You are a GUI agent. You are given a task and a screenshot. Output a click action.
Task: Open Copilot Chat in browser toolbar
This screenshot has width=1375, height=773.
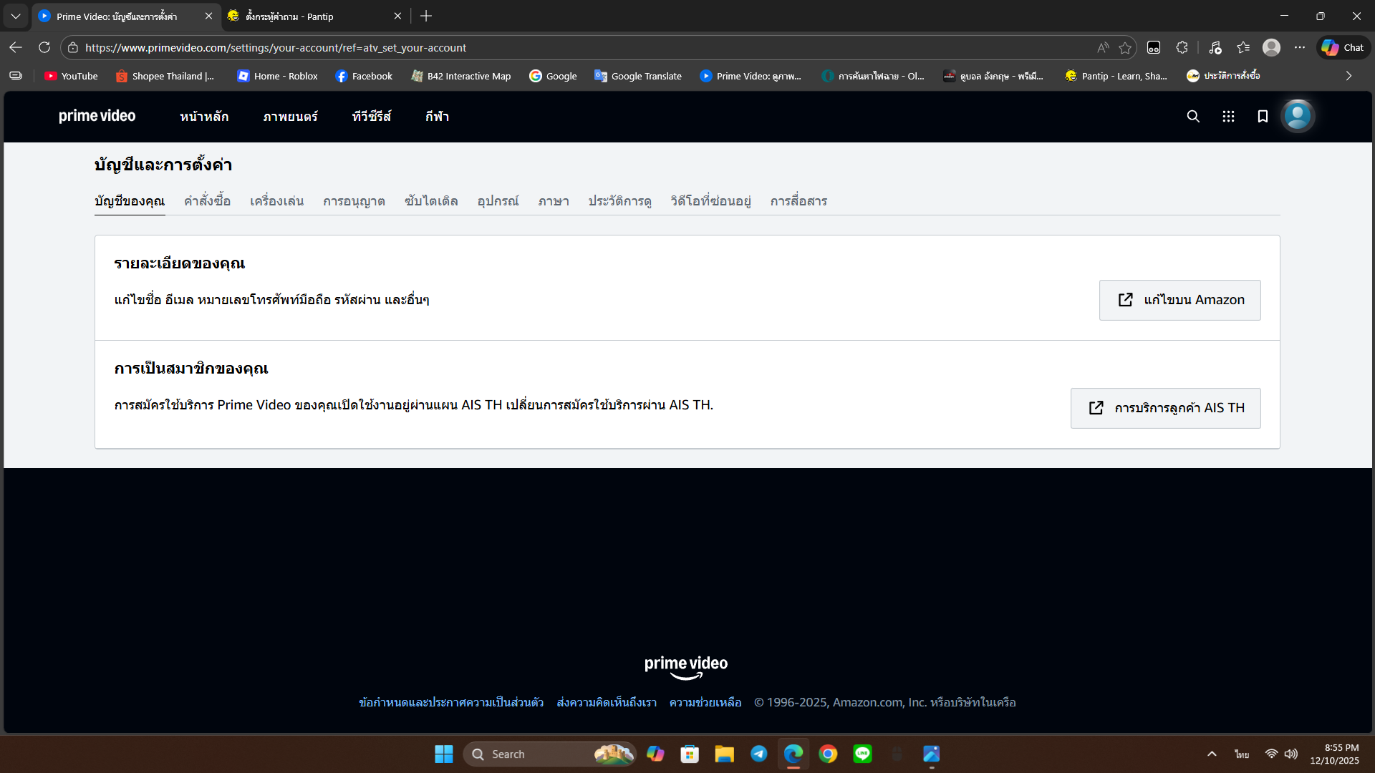1343,48
